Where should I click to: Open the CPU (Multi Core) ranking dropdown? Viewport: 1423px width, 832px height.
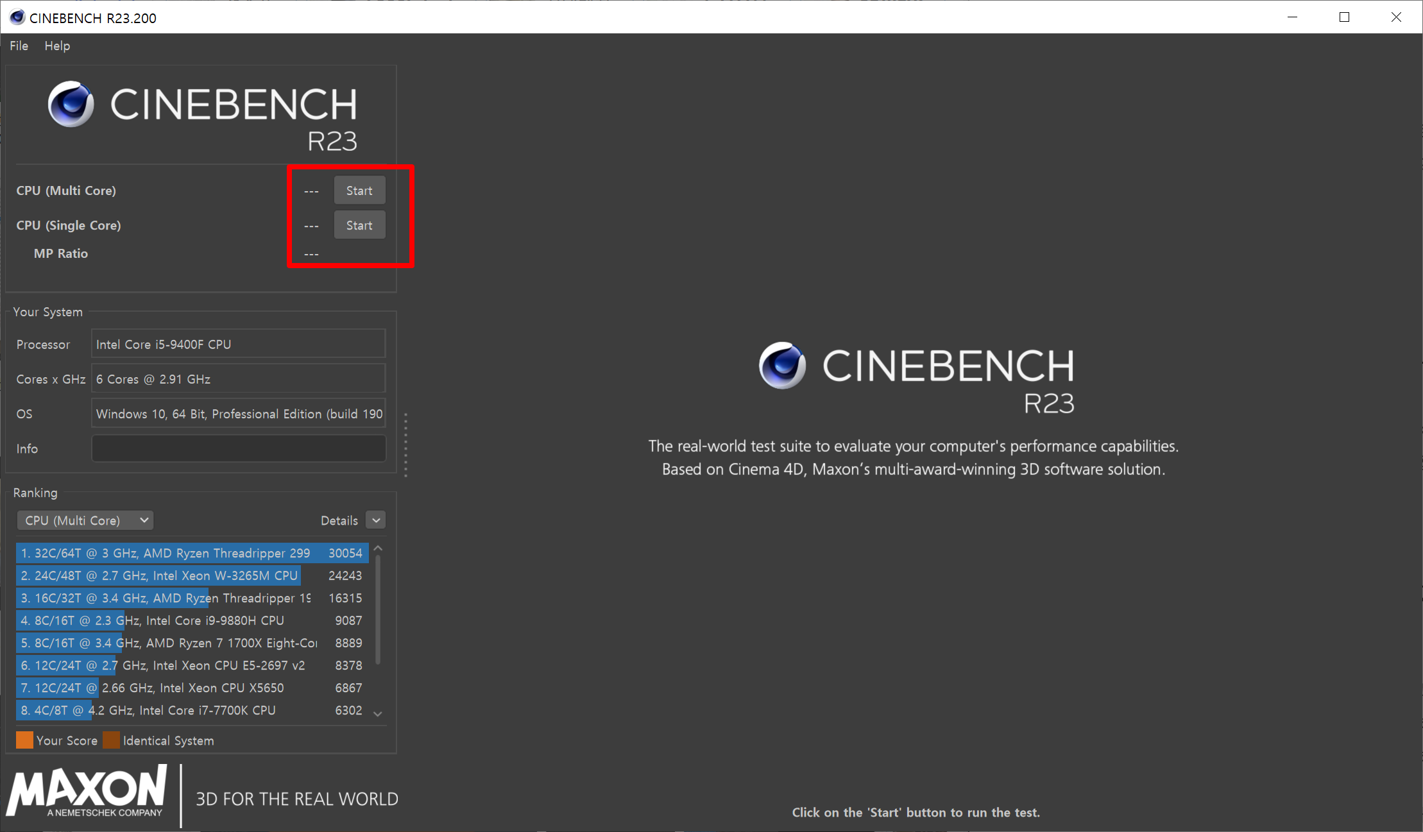pos(85,520)
